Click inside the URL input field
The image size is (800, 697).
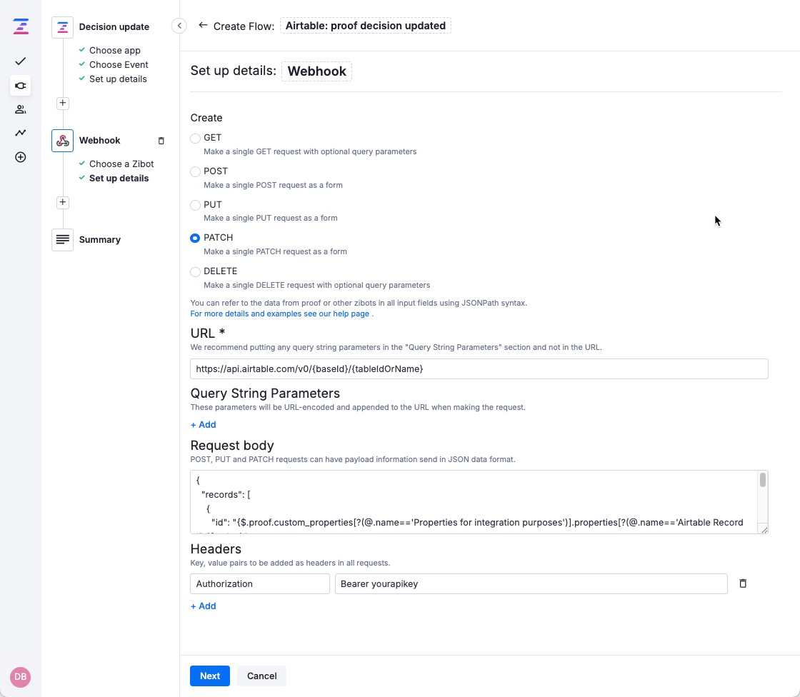(479, 368)
